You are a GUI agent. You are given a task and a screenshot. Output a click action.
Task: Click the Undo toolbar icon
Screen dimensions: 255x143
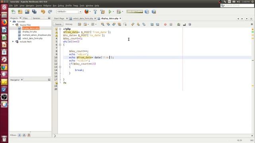43,12
